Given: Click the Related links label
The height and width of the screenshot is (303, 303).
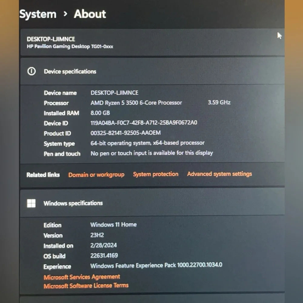Looking at the screenshot, I should click(x=43, y=175).
